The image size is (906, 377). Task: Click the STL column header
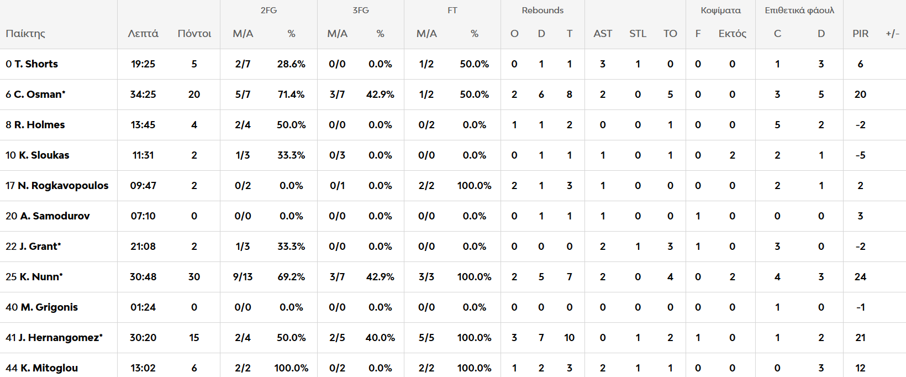pos(638,34)
